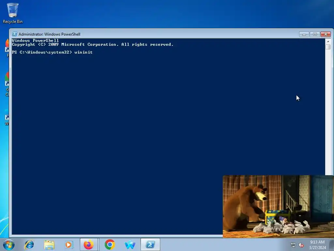Open the Recycle Bin desktop icon
The image size is (334, 251).
(x=13, y=13)
